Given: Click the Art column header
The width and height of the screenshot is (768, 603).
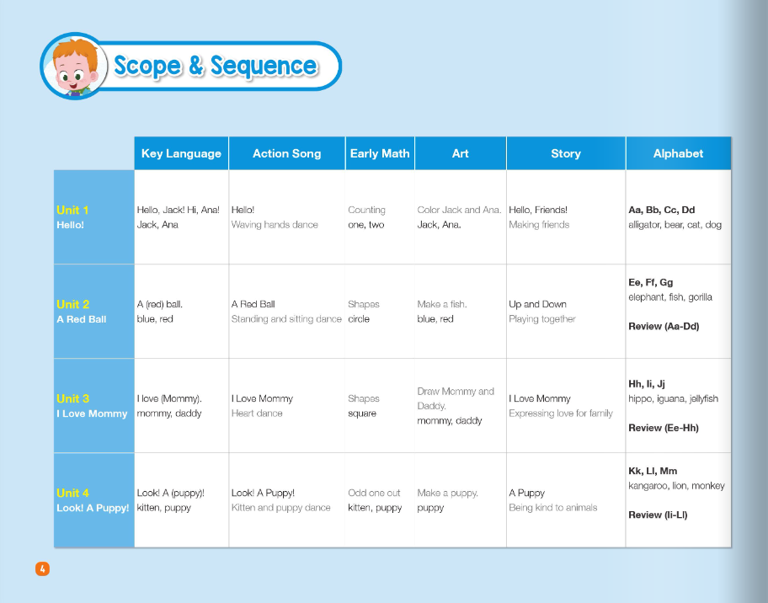Looking at the screenshot, I should point(460,153).
